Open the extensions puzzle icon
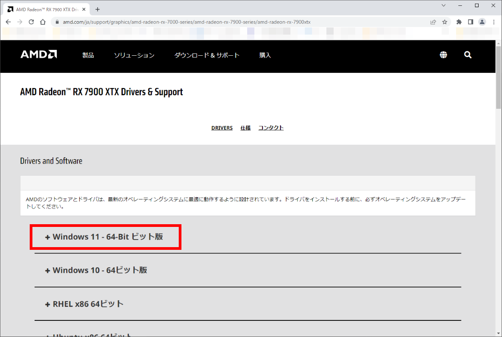 (459, 22)
